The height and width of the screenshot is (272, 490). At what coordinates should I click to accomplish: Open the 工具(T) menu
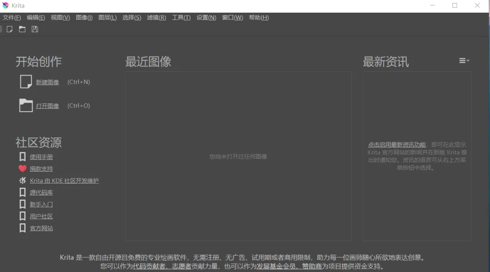point(181,18)
